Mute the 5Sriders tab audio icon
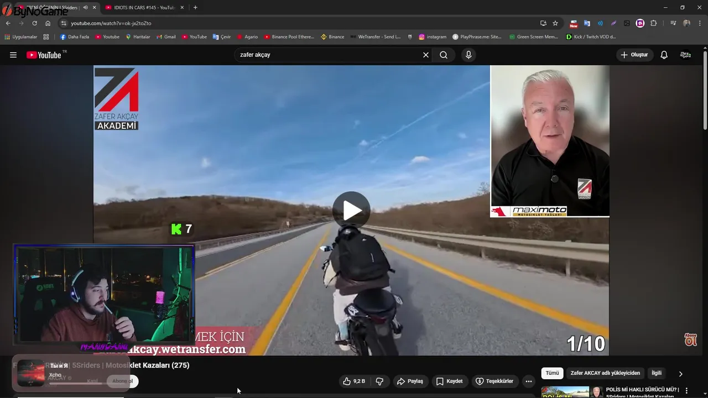 [x=85, y=8]
